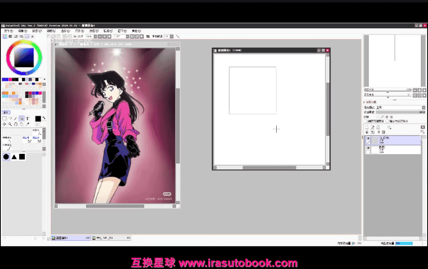Toggle scratchpad panel icon
428x269 pixels.
coord(32,36)
